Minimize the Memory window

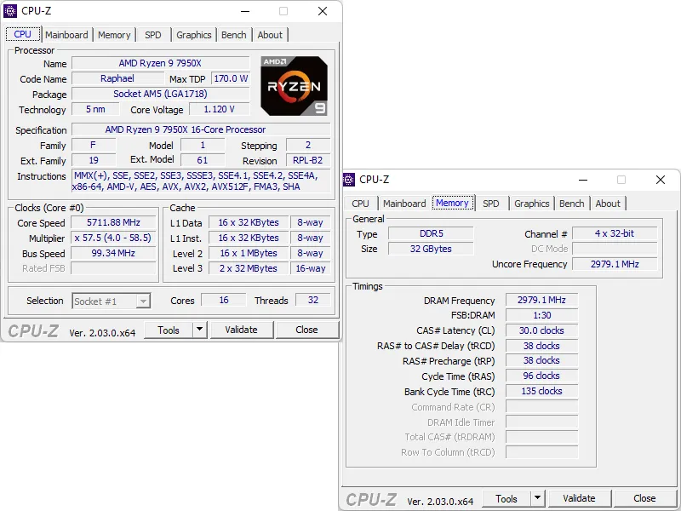(x=583, y=180)
